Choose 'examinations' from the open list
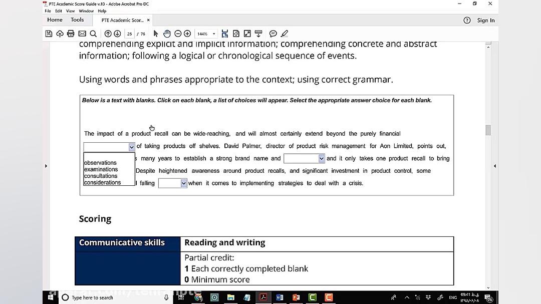This screenshot has height=304, width=541. [101, 169]
